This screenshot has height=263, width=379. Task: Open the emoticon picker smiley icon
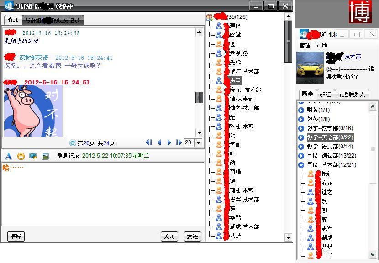tap(21, 156)
